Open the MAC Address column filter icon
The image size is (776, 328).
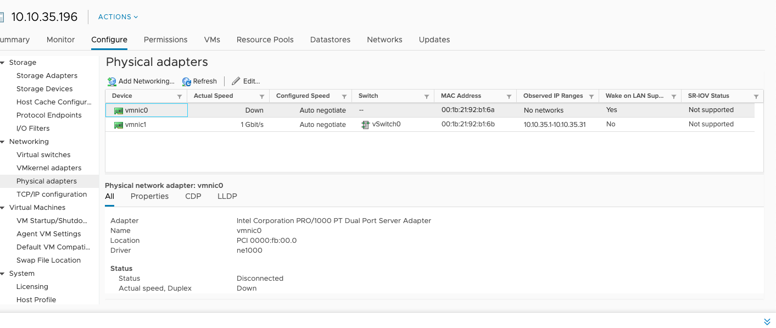point(509,97)
